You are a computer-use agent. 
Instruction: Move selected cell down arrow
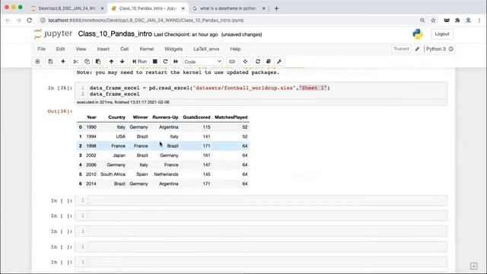click(123, 62)
